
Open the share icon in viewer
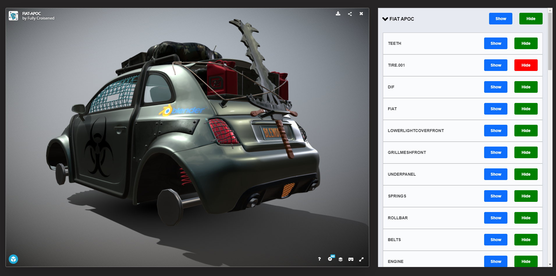tap(350, 14)
